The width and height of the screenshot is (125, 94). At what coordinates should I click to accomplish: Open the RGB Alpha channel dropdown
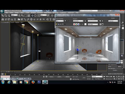click(93, 24)
